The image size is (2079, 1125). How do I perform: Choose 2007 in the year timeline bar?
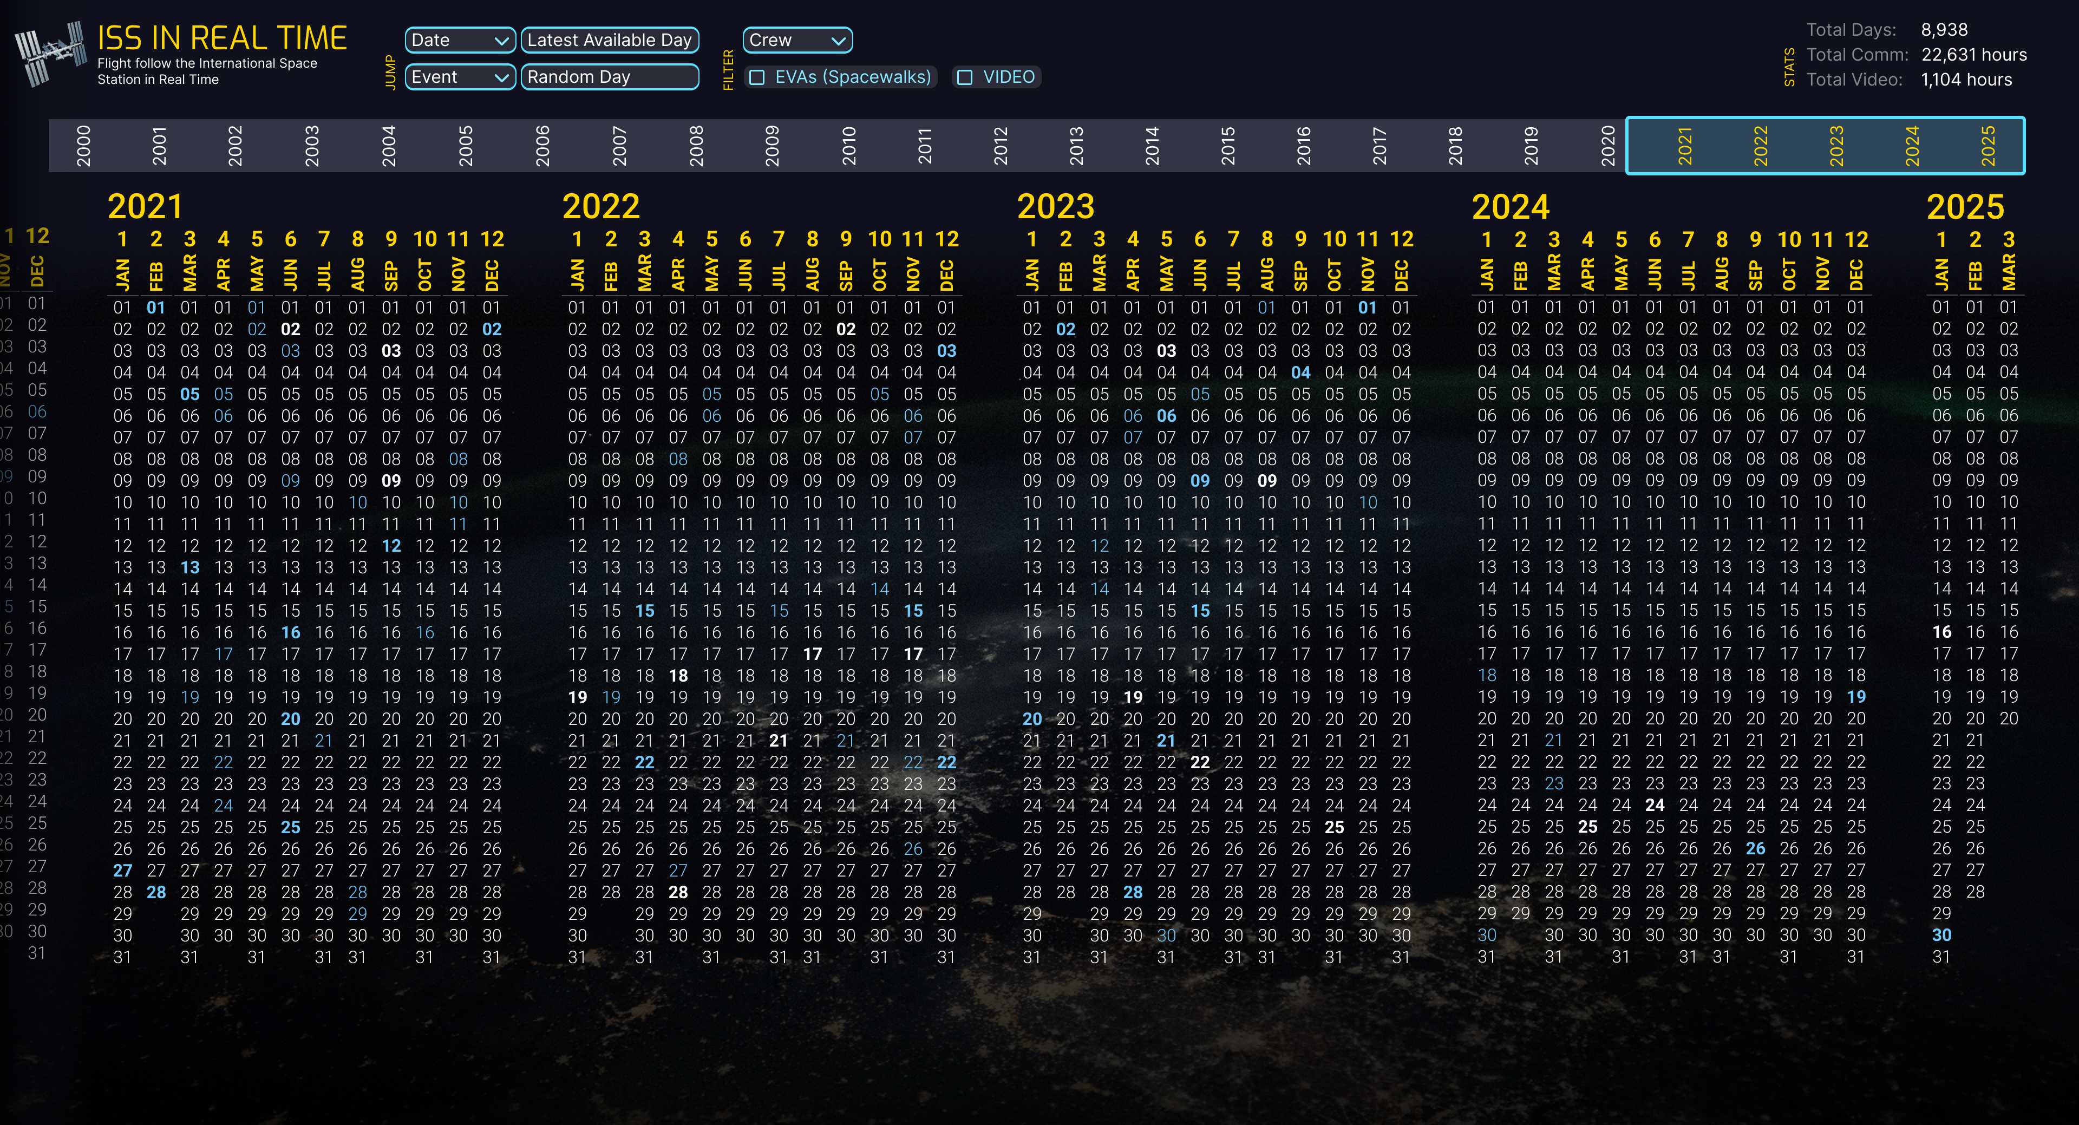(x=619, y=146)
